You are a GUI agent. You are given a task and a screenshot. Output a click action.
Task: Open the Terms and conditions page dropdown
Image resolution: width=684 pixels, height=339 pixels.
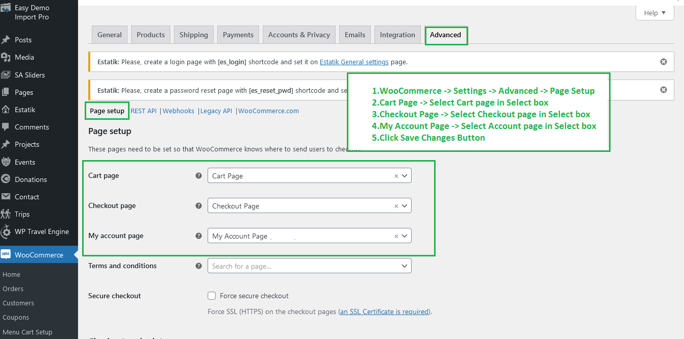click(x=309, y=266)
